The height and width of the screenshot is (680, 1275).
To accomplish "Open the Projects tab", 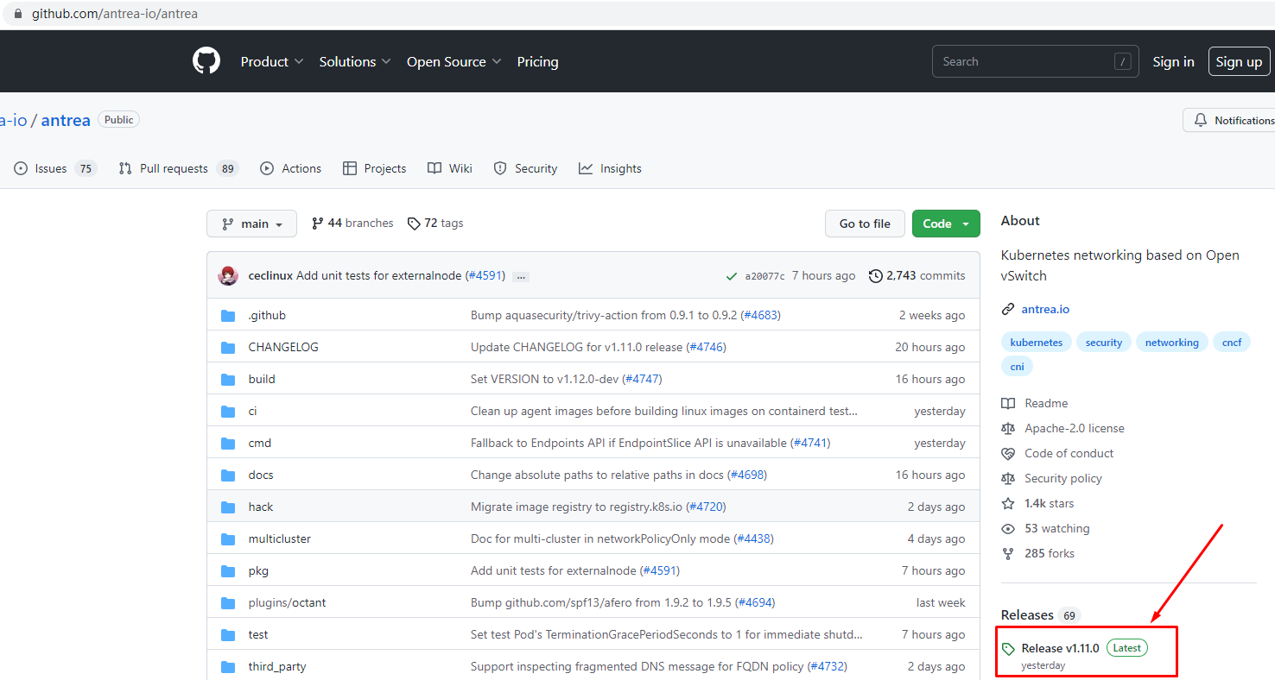I will (x=374, y=168).
